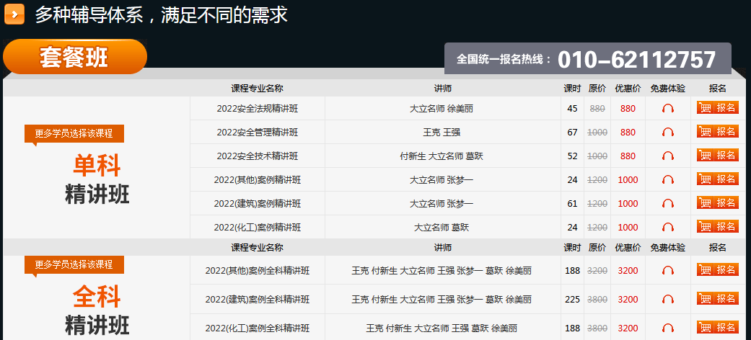This screenshot has height=340, width=751.
Task: Open free trial headphone for 2022(建筑)案例精讲班
Action: (x=667, y=204)
